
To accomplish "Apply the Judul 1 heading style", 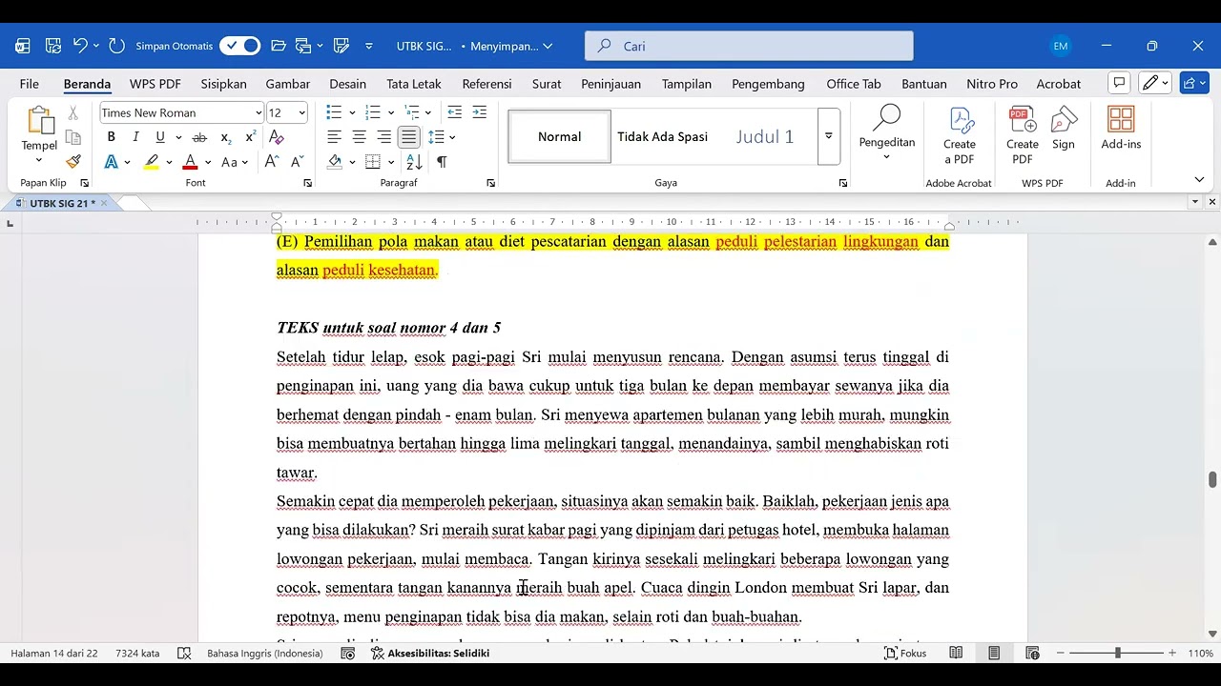I will (765, 136).
